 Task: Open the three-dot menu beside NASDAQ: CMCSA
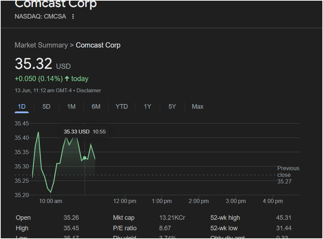(73, 16)
